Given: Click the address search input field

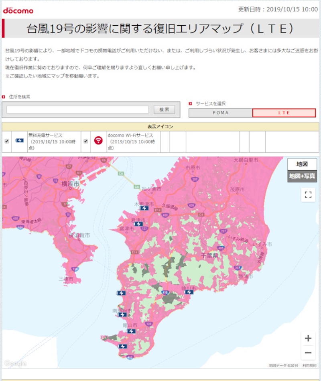Looking at the screenshot, I should click(77, 109).
